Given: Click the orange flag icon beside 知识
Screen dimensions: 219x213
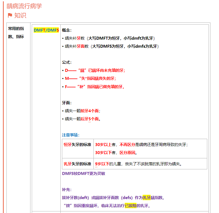Looking at the screenshot, I should click(x=10, y=16).
